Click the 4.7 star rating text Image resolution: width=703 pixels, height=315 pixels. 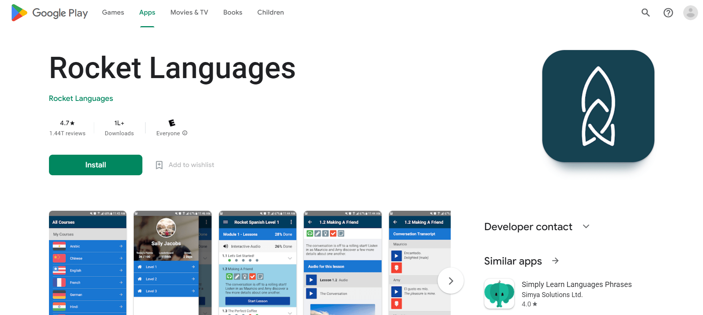(x=67, y=123)
